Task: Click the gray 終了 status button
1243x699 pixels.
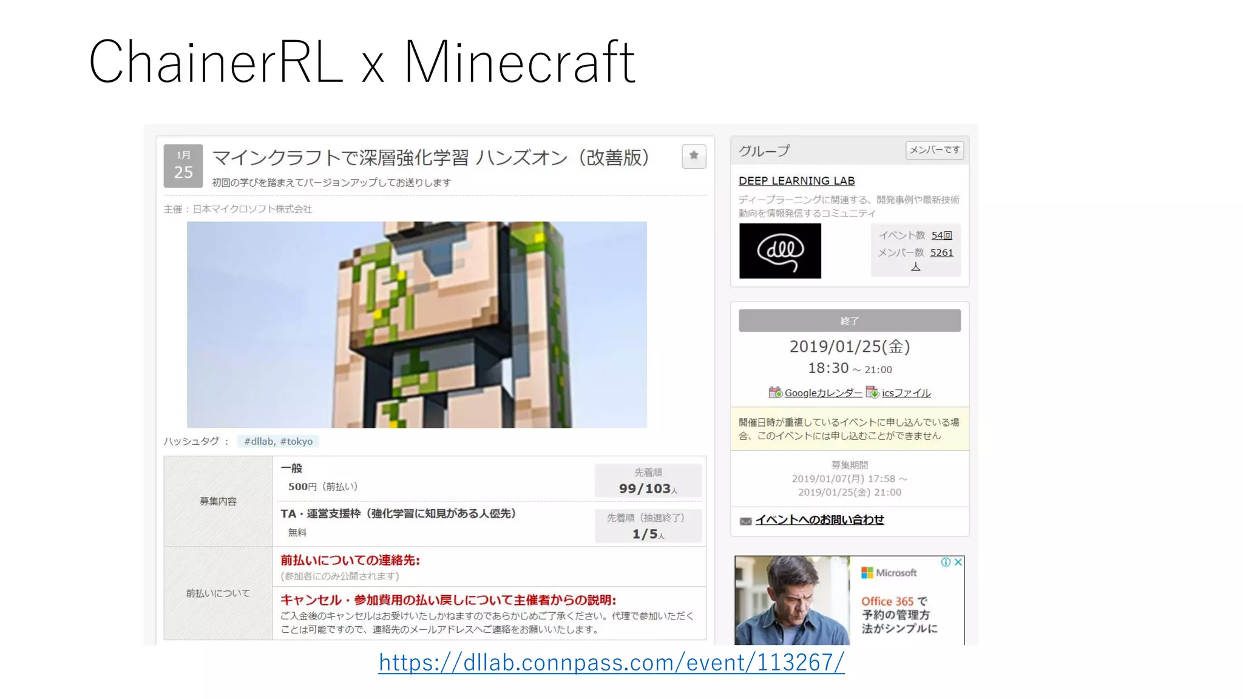Action: (850, 320)
